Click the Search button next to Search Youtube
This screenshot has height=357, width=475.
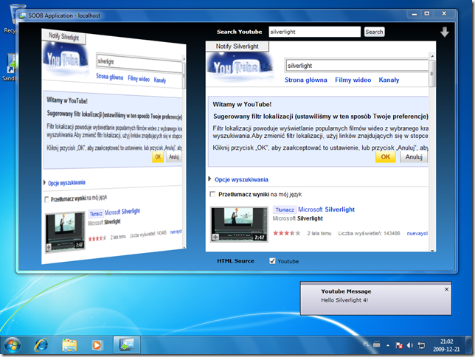click(374, 32)
